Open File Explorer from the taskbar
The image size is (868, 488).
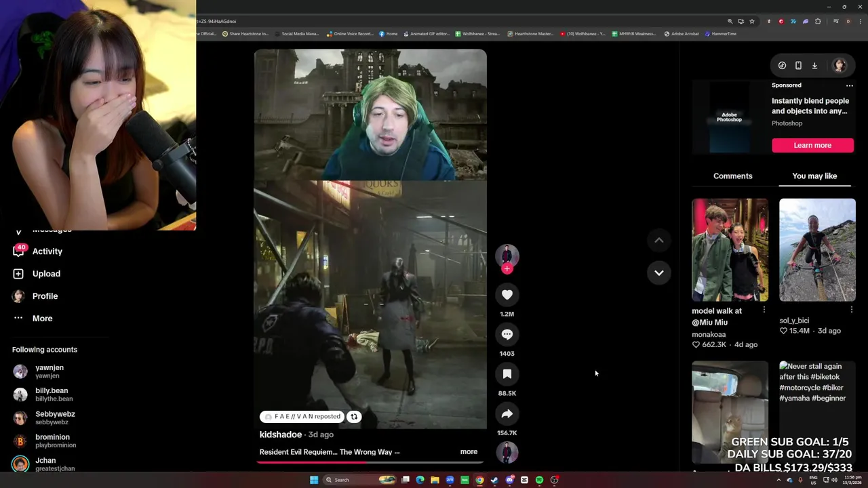(435, 480)
